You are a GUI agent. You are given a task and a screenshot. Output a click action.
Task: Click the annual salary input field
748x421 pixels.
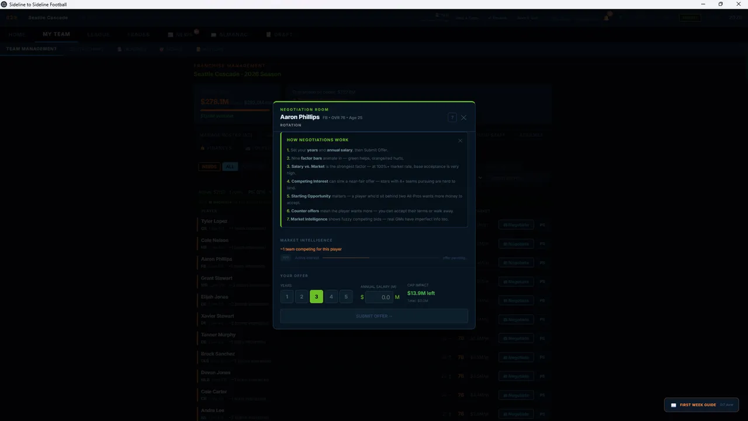[x=379, y=297]
